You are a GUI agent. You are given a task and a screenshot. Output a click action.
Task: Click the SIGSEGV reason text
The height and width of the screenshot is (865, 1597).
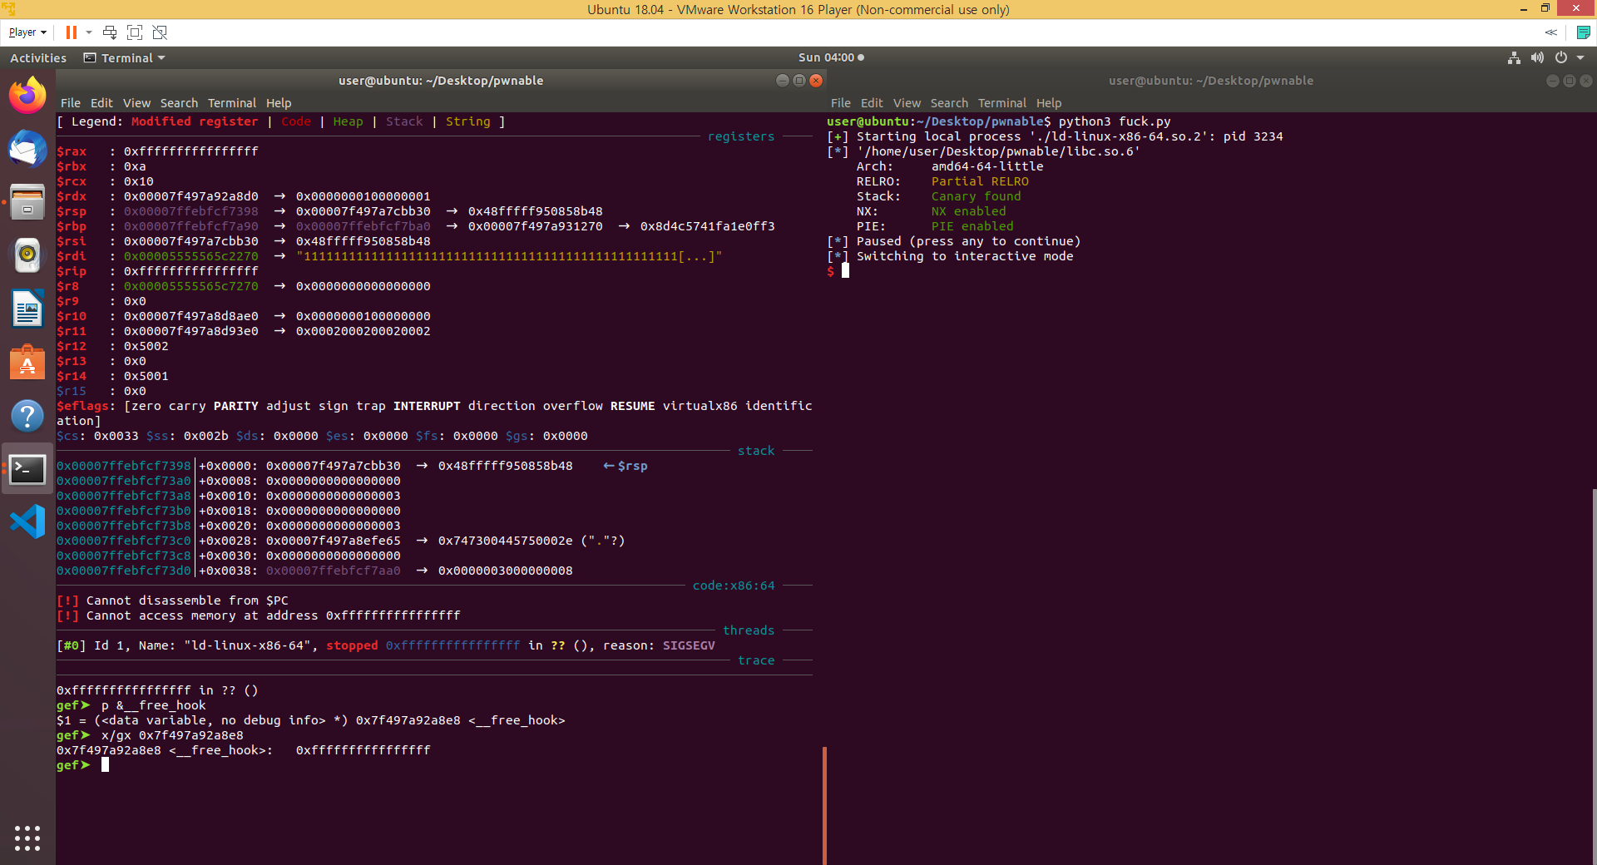point(689,645)
